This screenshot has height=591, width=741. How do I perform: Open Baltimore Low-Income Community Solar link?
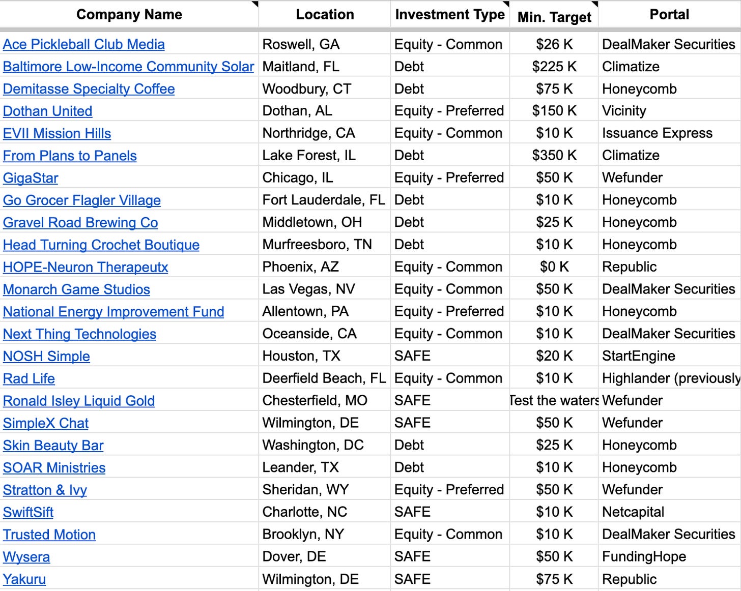click(x=128, y=67)
